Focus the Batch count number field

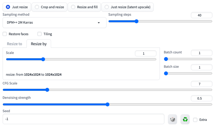(201, 53)
